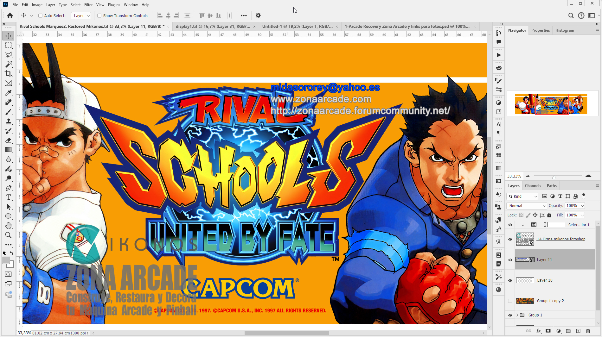
Task: Open the Opacity dropdown arrow
Action: (582, 206)
